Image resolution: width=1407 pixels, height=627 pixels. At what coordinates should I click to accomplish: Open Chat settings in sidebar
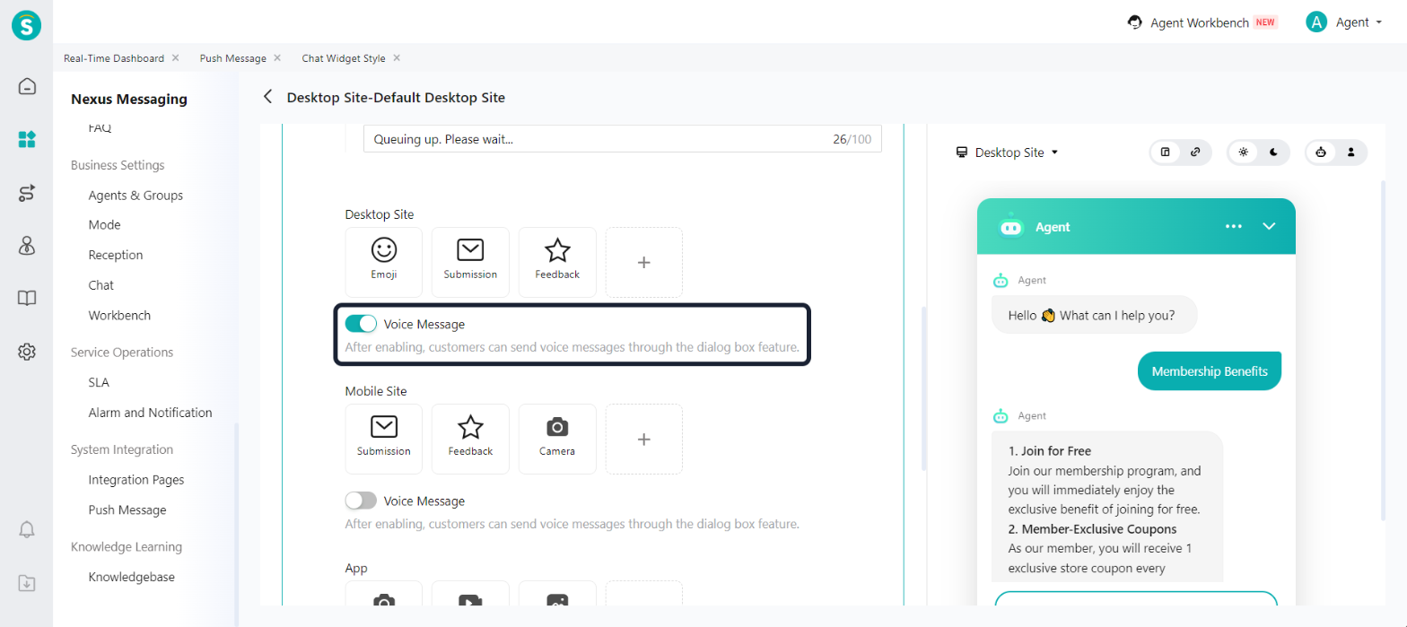[100, 285]
